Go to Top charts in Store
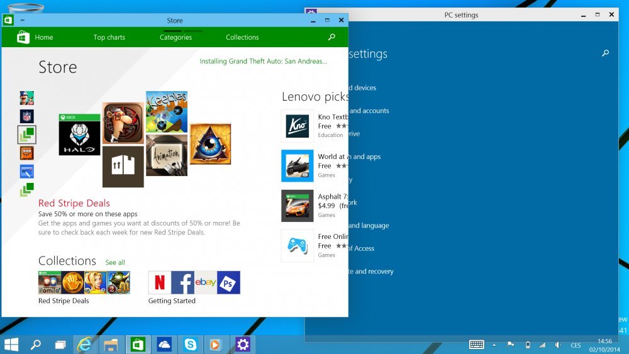629x354 pixels. (109, 37)
